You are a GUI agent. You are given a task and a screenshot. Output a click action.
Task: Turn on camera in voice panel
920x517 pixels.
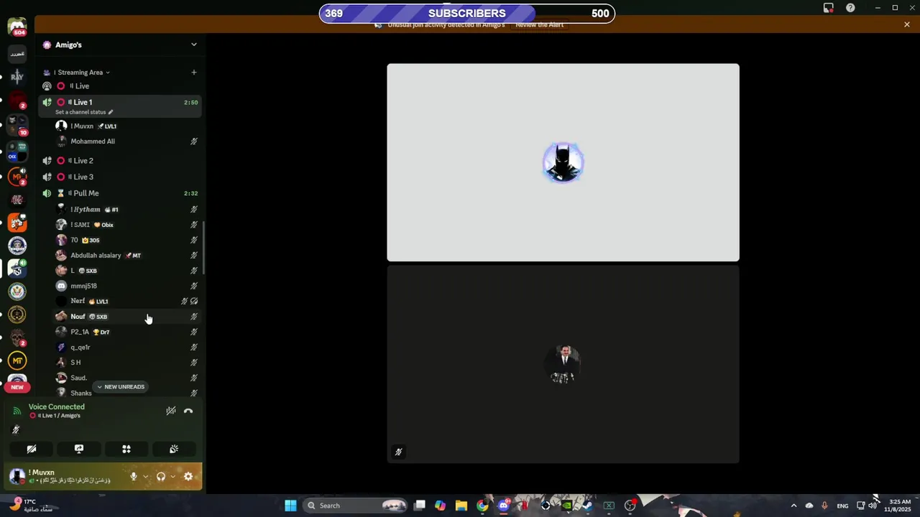click(x=32, y=449)
